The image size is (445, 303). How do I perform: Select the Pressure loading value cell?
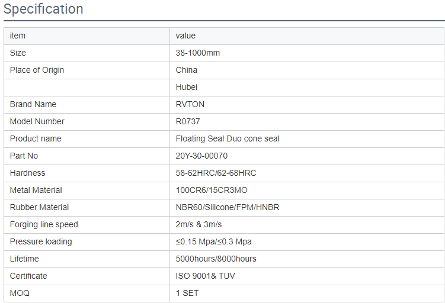(x=307, y=242)
